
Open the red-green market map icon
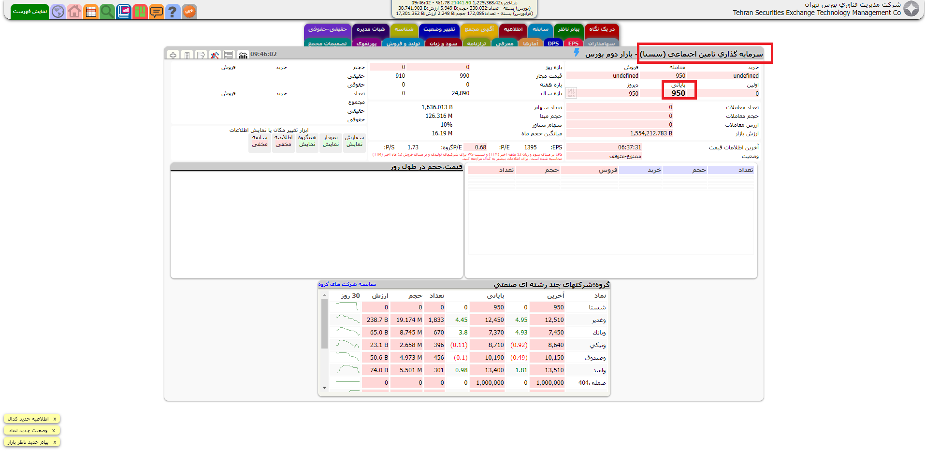[140, 11]
